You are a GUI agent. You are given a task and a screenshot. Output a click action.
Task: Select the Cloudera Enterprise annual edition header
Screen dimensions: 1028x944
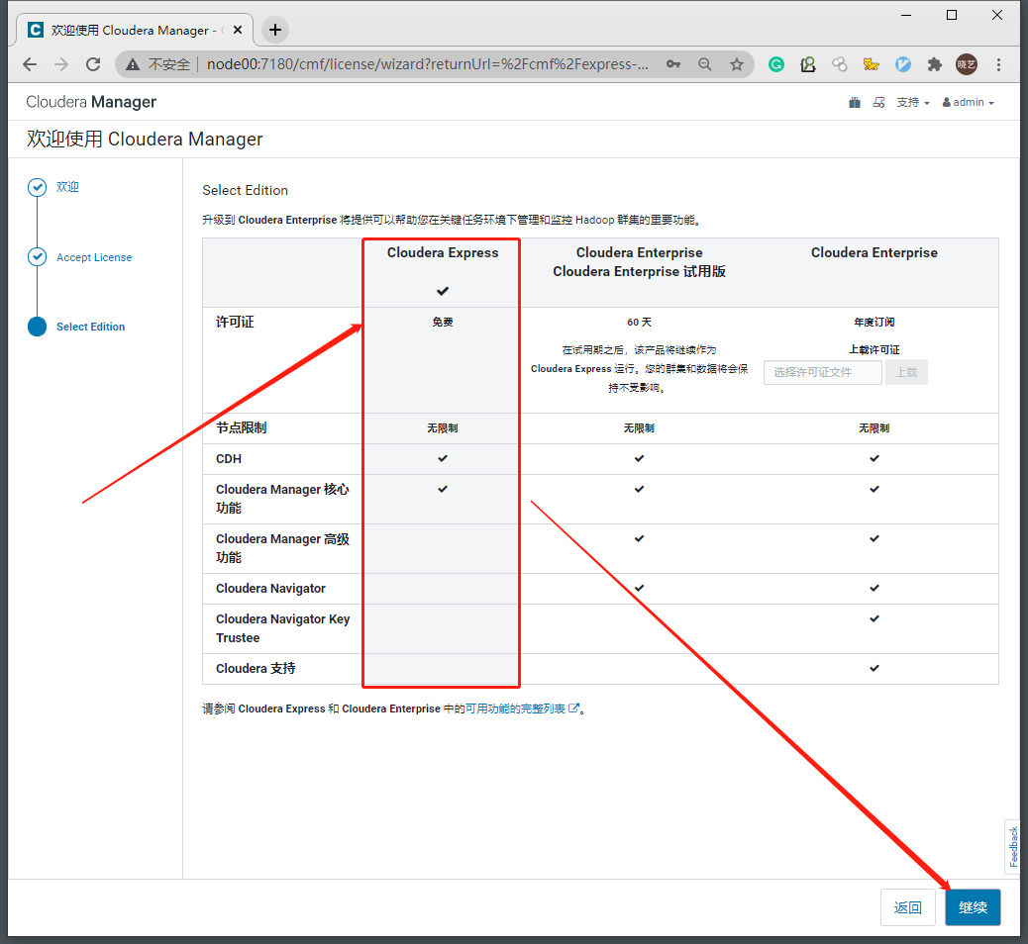[874, 253]
